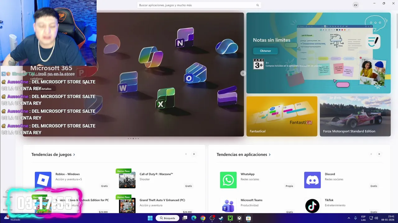
Task: Click the carousel page indicator dots
Action: pos(133,138)
